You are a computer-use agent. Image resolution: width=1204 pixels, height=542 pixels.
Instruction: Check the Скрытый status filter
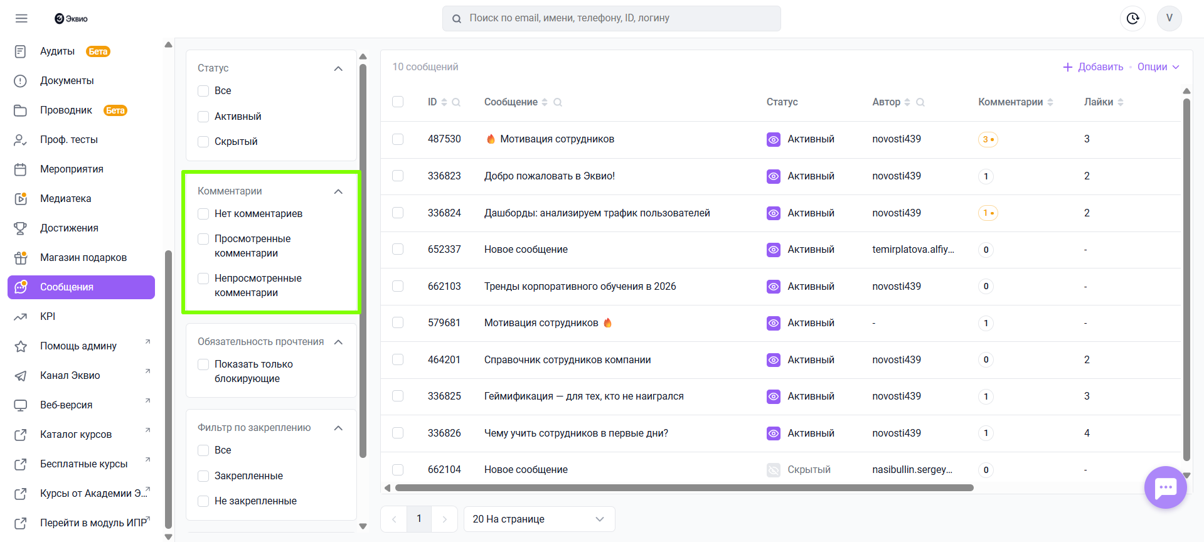[x=203, y=142]
